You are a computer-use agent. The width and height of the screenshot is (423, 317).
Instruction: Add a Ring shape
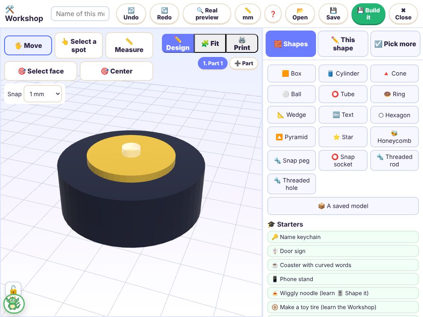pos(394,94)
